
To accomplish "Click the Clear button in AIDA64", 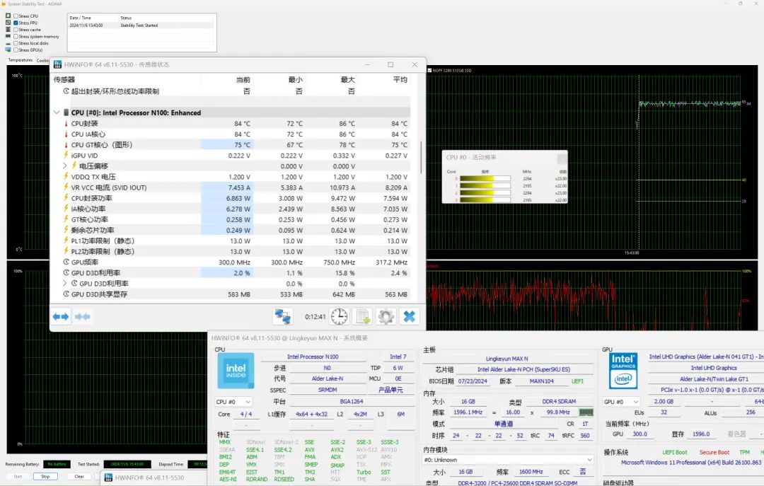I will pos(79,476).
